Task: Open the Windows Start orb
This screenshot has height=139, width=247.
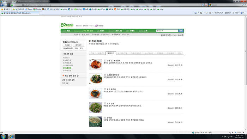Action: tap(3, 136)
